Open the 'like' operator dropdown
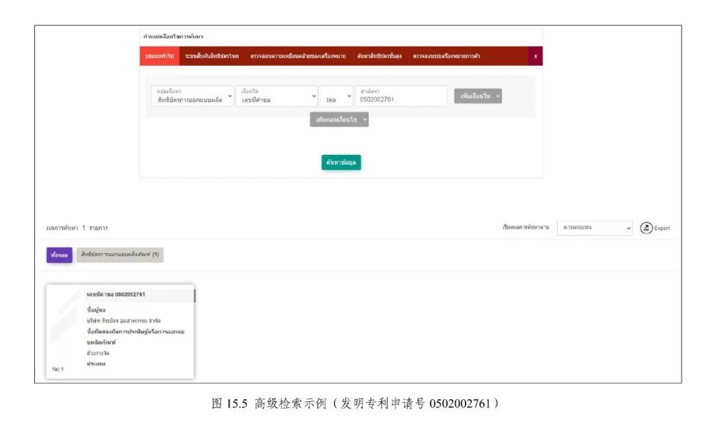The height and width of the screenshot is (428, 728). [x=337, y=97]
